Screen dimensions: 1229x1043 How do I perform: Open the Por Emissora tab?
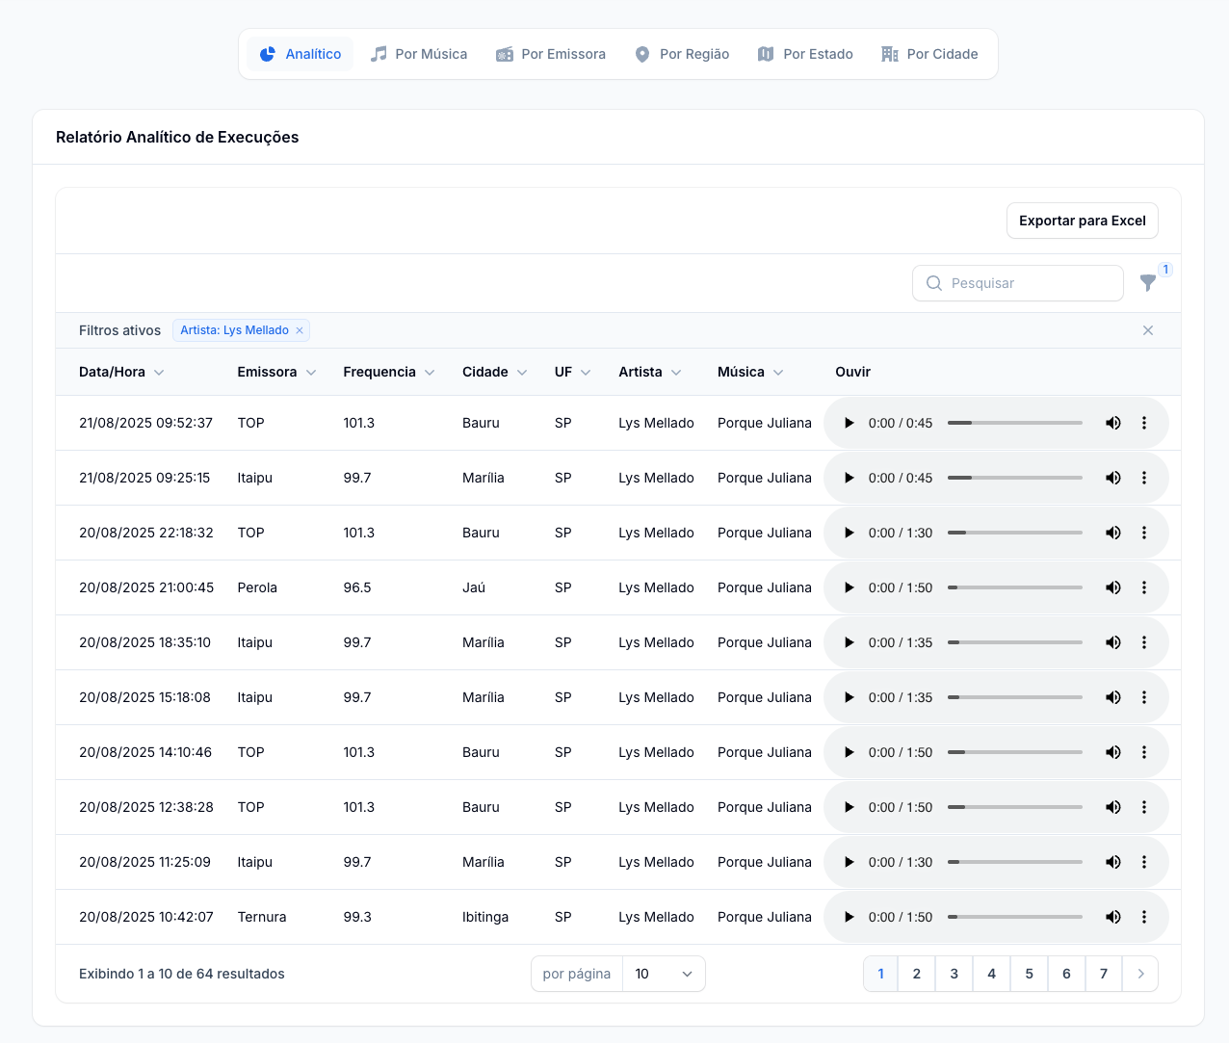[x=551, y=54]
